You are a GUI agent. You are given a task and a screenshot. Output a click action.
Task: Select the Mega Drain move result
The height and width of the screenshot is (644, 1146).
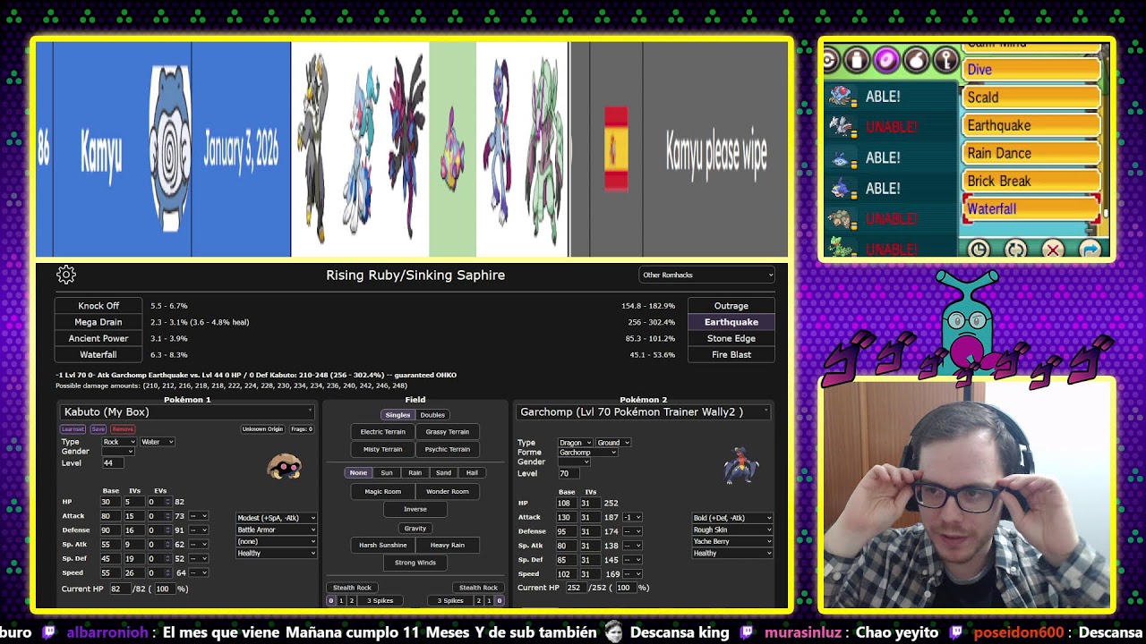(98, 322)
